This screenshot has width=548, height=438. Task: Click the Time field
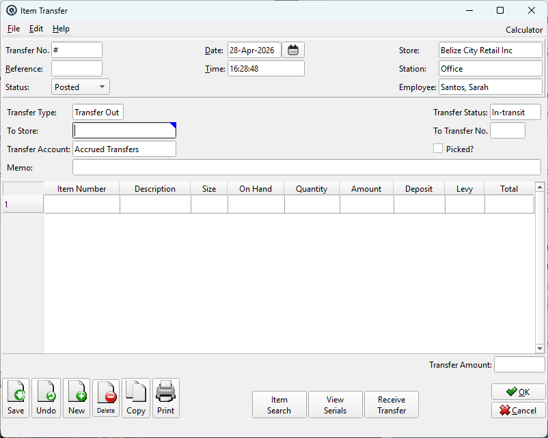coord(266,68)
